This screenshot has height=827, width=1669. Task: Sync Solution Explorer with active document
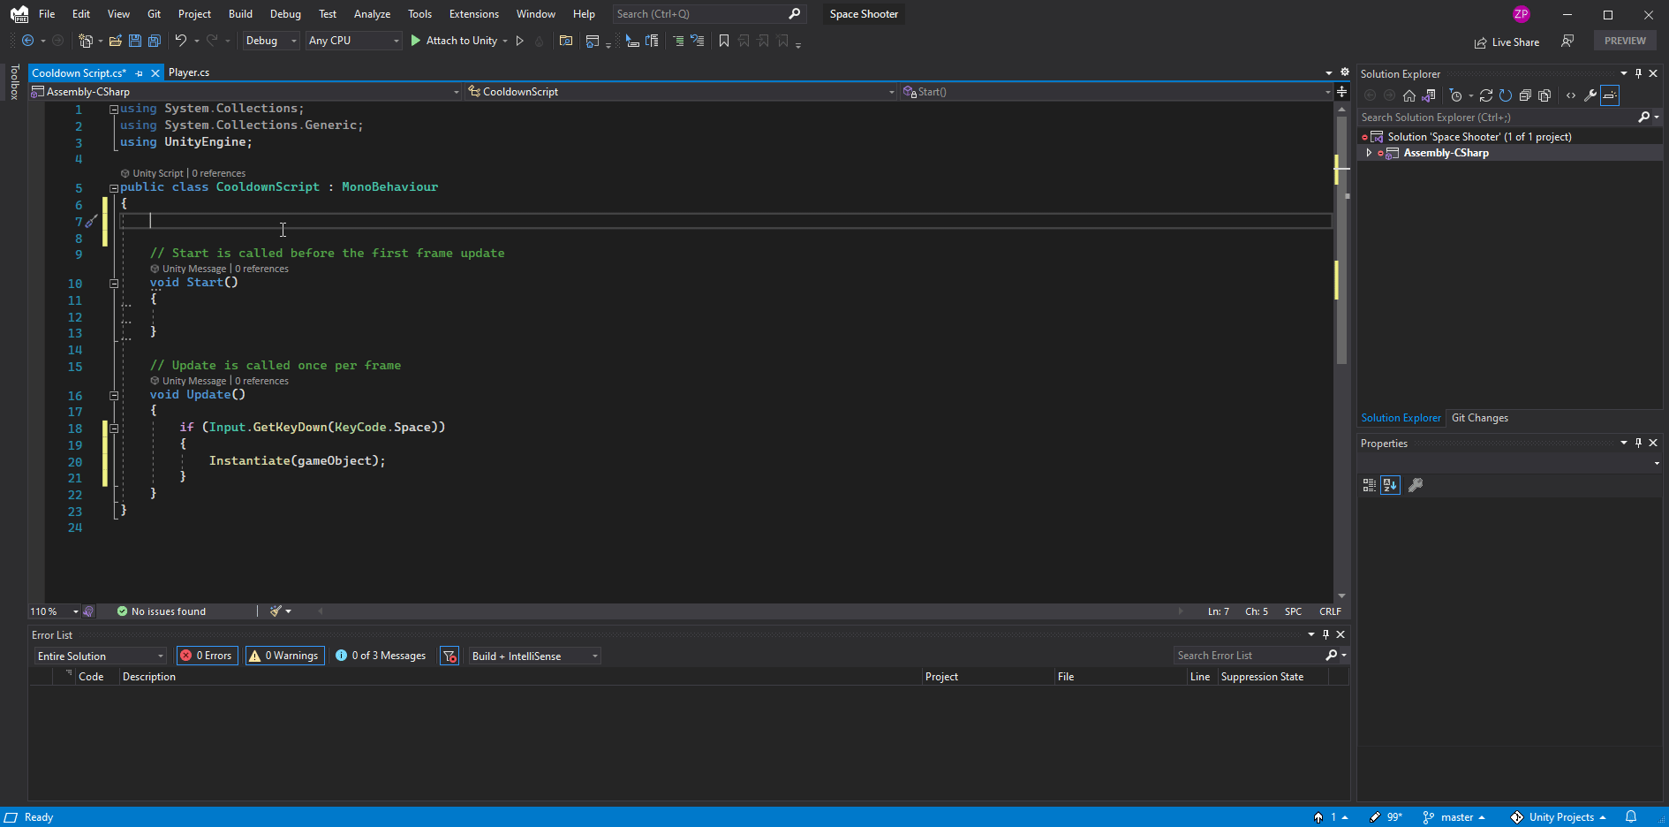click(1427, 95)
